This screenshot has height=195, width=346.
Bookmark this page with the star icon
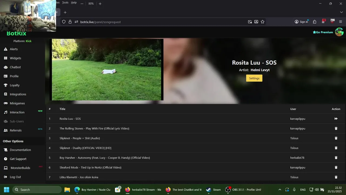click(x=262, y=22)
